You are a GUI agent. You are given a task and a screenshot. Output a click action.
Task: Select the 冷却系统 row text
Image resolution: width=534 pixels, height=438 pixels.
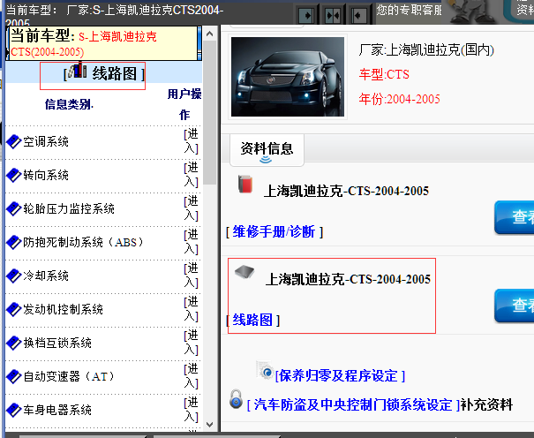pyautogui.click(x=46, y=276)
